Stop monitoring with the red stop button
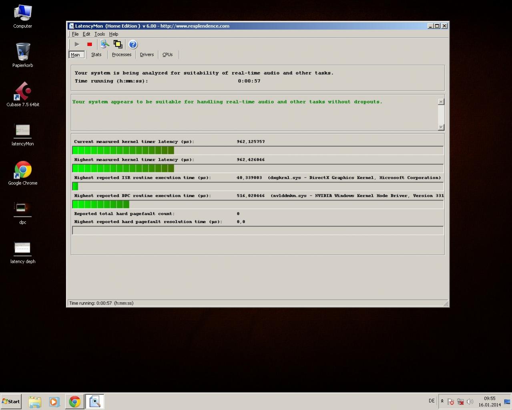The height and width of the screenshot is (410, 512). click(90, 44)
